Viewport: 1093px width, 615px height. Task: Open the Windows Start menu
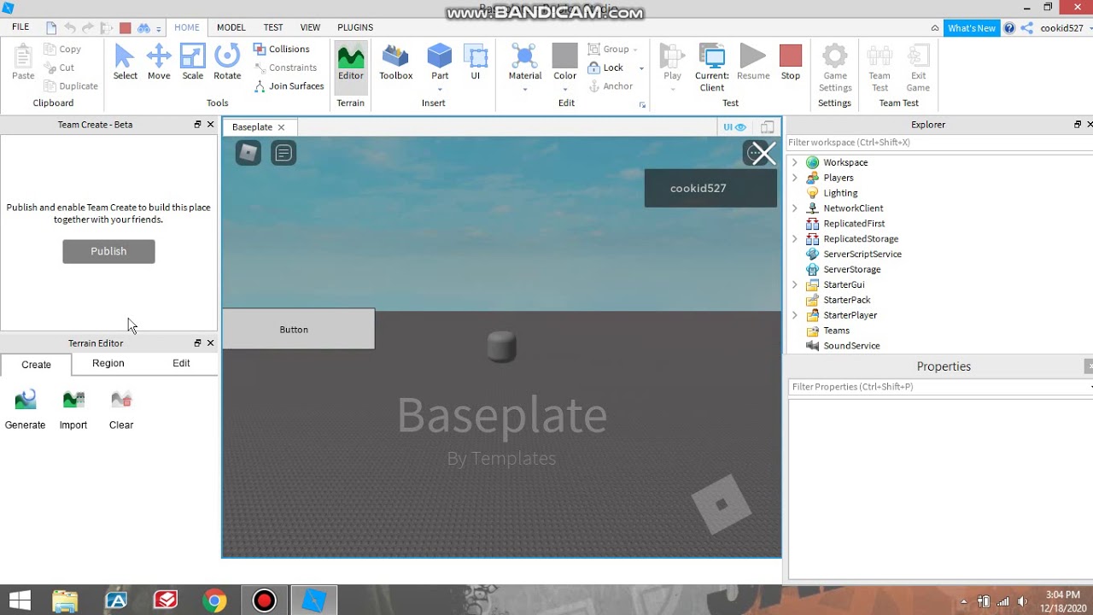20,600
